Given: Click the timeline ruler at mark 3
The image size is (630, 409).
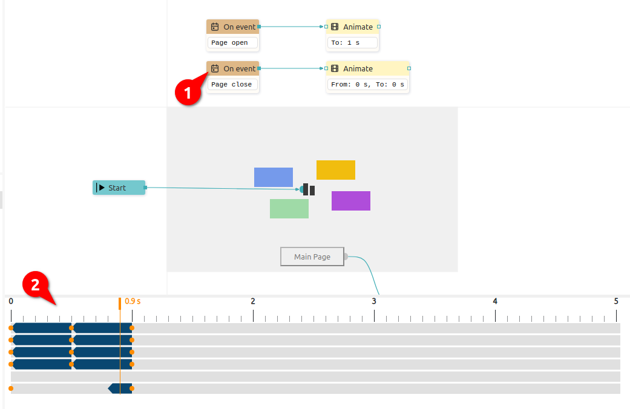Looking at the screenshot, I should (374, 301).
